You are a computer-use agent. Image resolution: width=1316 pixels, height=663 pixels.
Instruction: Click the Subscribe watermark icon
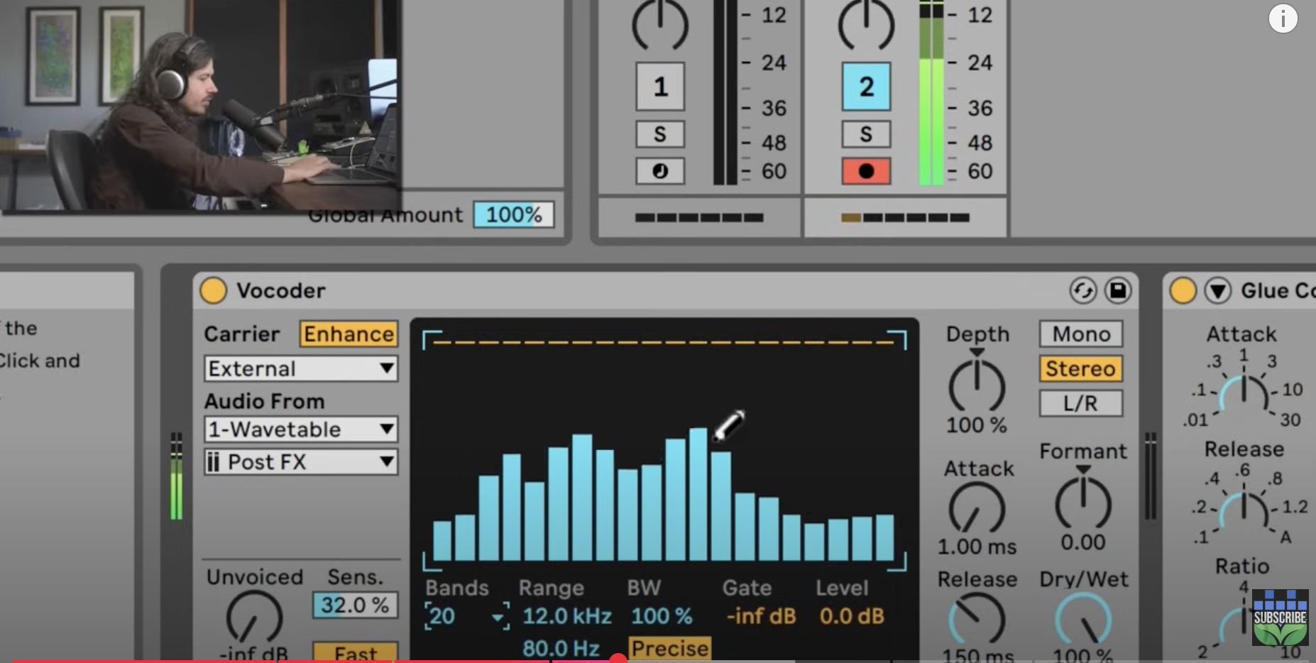[1280, 617]
